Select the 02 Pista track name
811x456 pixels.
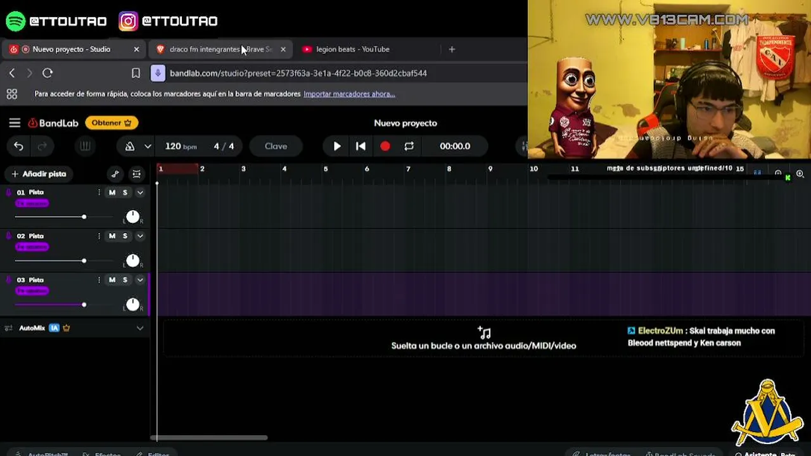(30, 236)
